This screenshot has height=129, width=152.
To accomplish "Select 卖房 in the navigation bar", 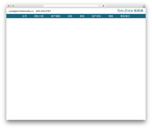I will tap(82, 16).
